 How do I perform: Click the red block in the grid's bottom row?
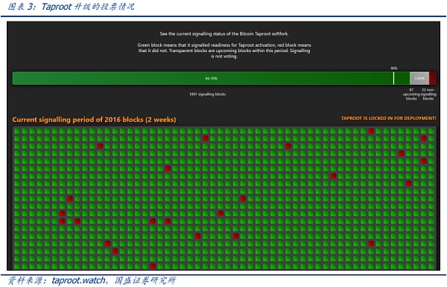coord(153,266)
